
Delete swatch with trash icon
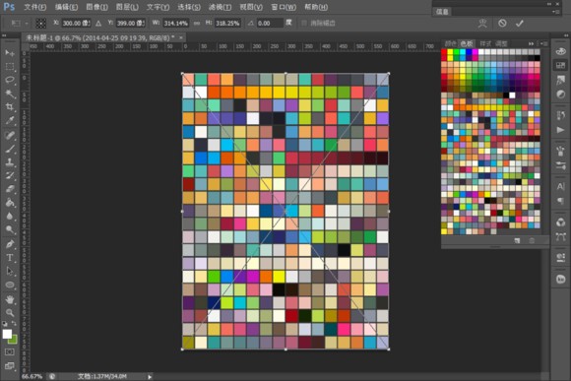tap(532, 240)
